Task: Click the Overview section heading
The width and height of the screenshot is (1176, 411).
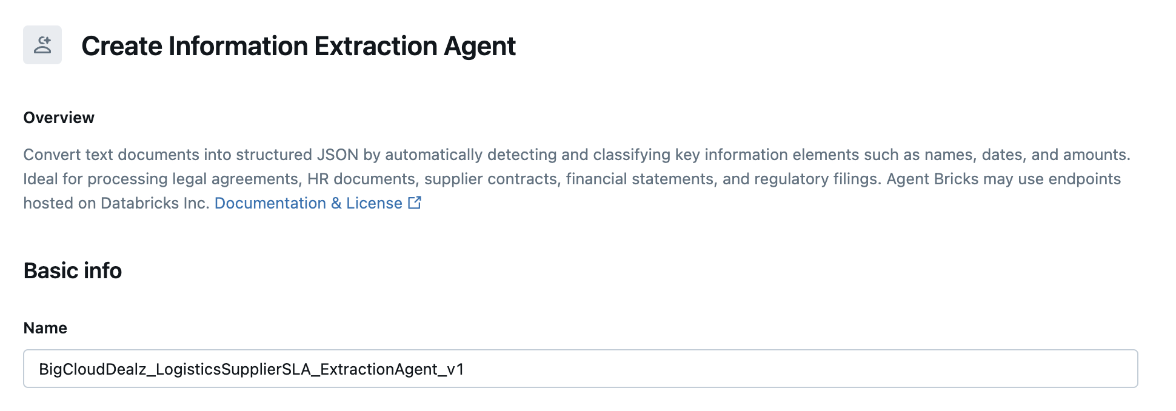Action: pyautogui.click(x=59, y=118)
